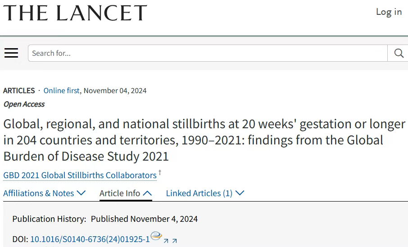Select the Article Info tab
Screen dimensions: 408x247
pos(126,193)
